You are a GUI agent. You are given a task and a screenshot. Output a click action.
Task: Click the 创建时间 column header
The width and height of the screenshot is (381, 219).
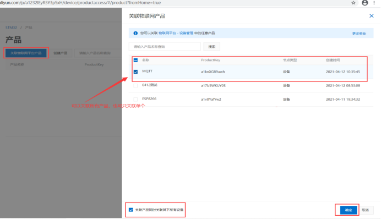[x=333, y=60]
